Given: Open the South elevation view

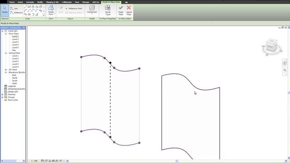Looking at the screenshot, I should pos(14,81).
